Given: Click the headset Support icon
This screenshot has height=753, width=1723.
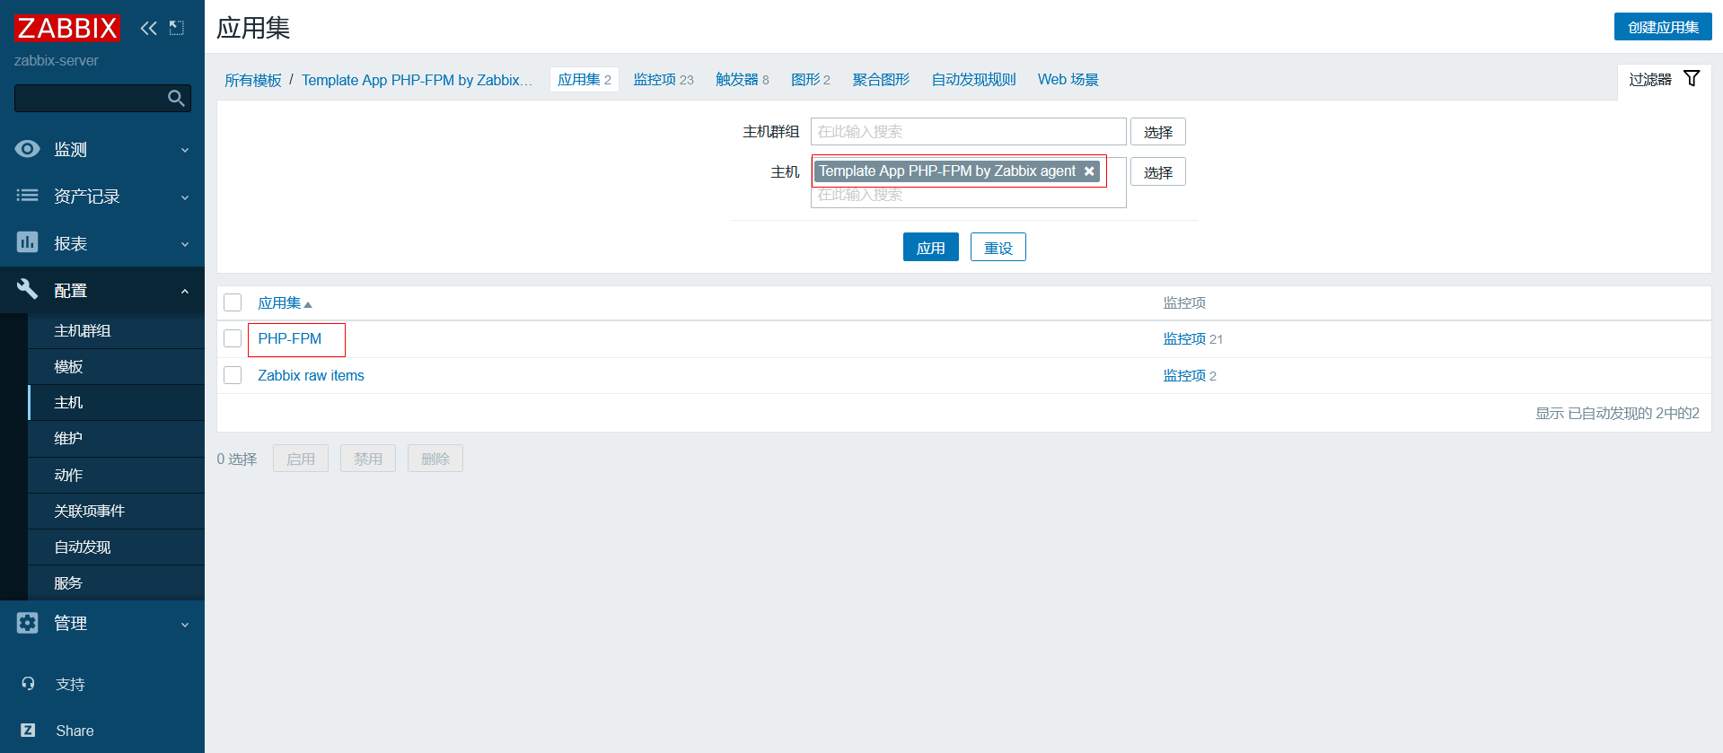Looking at the screenshot, I should tap(28, 684).
